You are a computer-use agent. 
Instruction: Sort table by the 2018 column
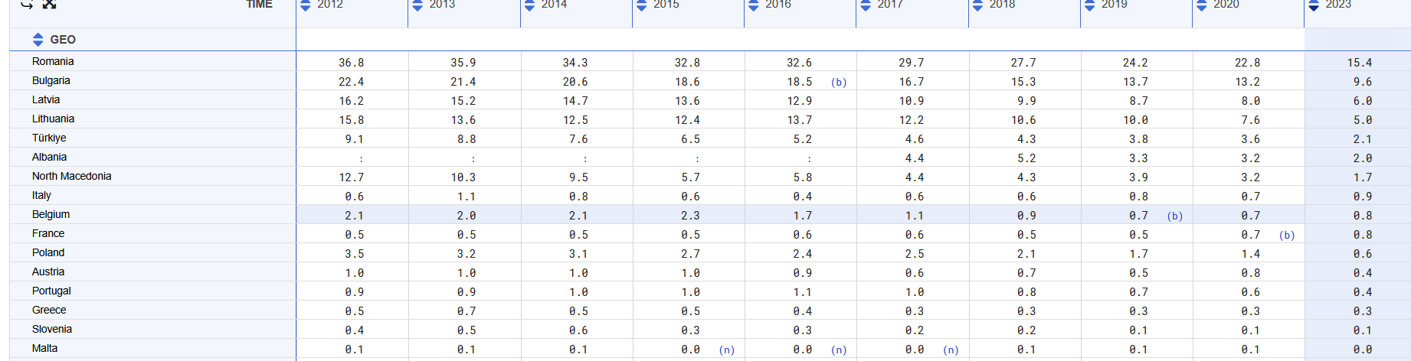click(x=977, y=5)
